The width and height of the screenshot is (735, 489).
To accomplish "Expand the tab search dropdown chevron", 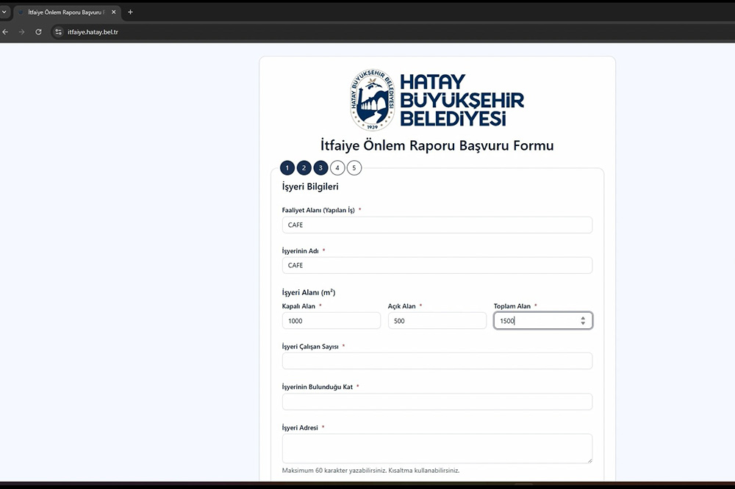I will pos(4,12).
